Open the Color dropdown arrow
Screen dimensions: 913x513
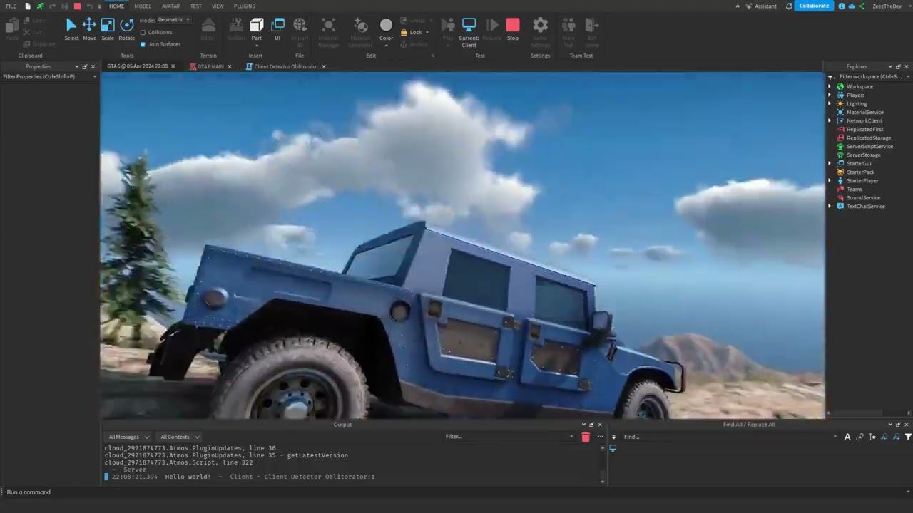click(x=386, y=46)
